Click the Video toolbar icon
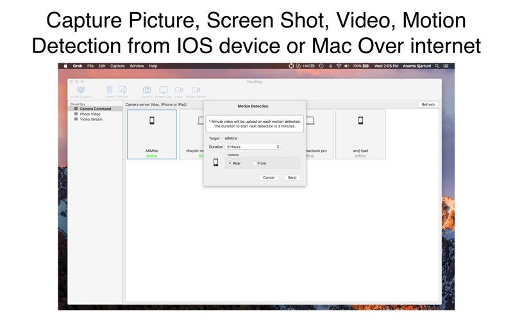Image resolution: width=513 pixels, height=320 pixels. [x=179, y=90]
